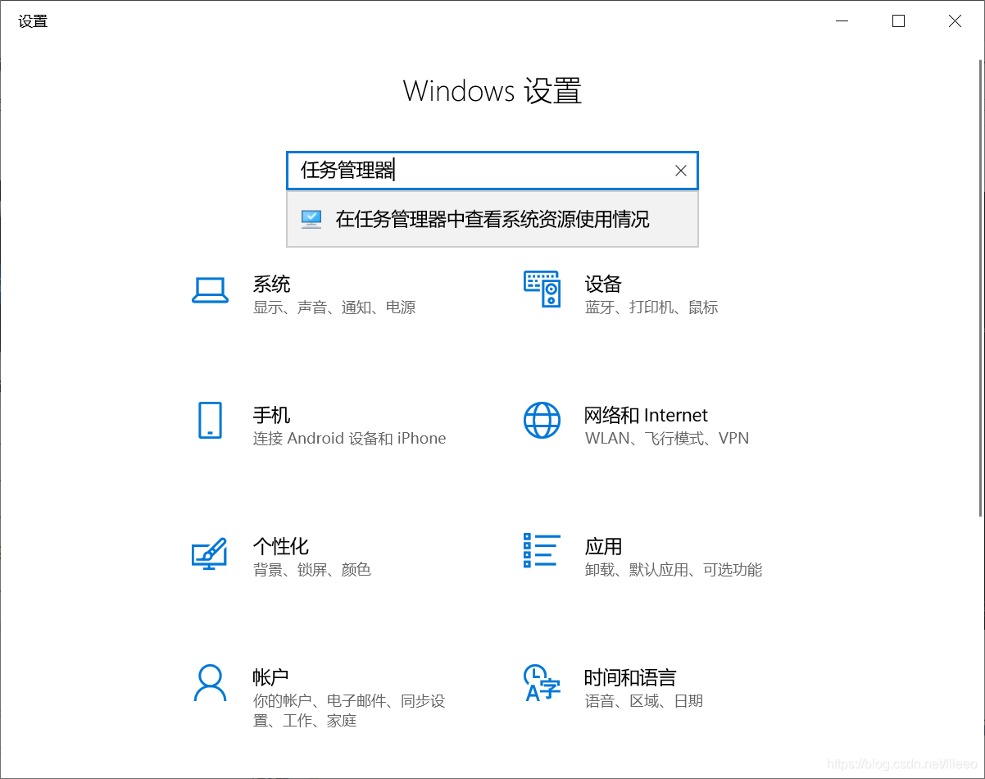Open the 时间和语言 clock icon
985x779 pixels.
tap(542, 683)
